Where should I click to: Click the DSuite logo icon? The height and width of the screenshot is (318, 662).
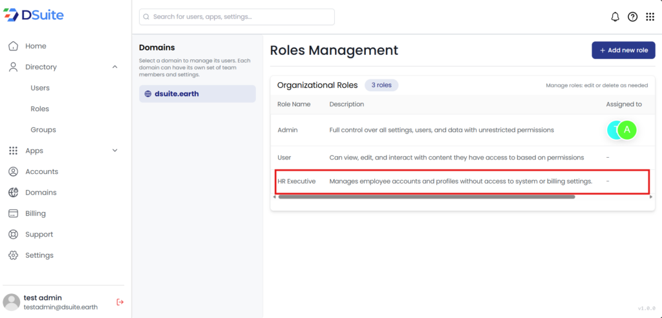(x=11, y=15)
